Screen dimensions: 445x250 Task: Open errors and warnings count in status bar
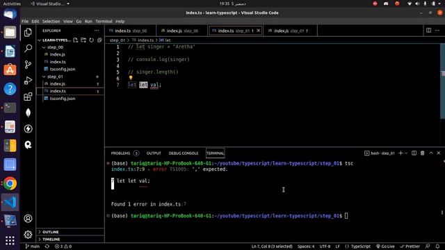tap(63, 247)
